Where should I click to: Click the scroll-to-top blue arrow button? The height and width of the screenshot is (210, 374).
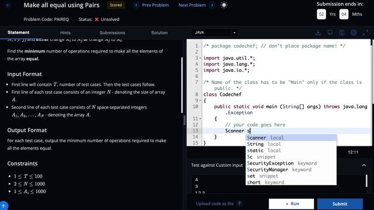pyautogui.click(x=4, y=206)
